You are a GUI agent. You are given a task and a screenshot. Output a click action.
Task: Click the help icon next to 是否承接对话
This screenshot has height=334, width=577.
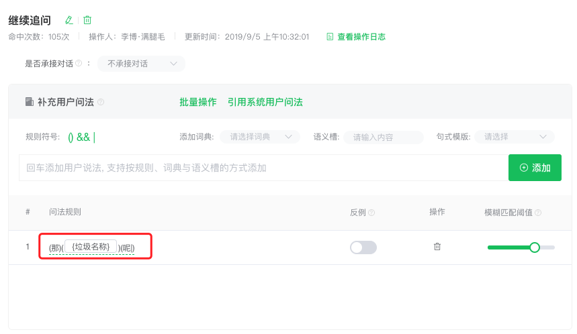pos(79,63)
